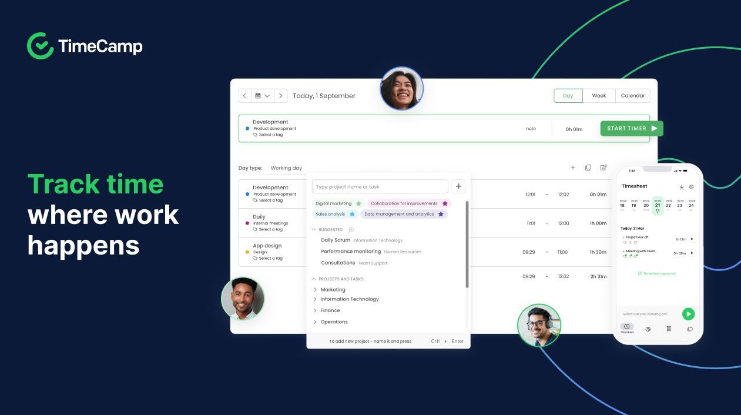Click star on Collaboration for improvements

[x=445, y=203]
